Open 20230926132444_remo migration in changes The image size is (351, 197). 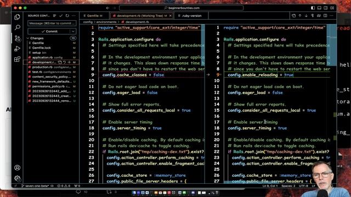tap(51, 101)
